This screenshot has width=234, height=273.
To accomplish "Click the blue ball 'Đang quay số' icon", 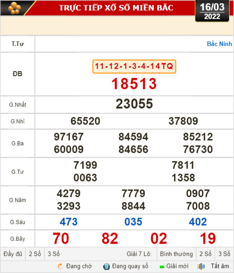I will (106, 266).
